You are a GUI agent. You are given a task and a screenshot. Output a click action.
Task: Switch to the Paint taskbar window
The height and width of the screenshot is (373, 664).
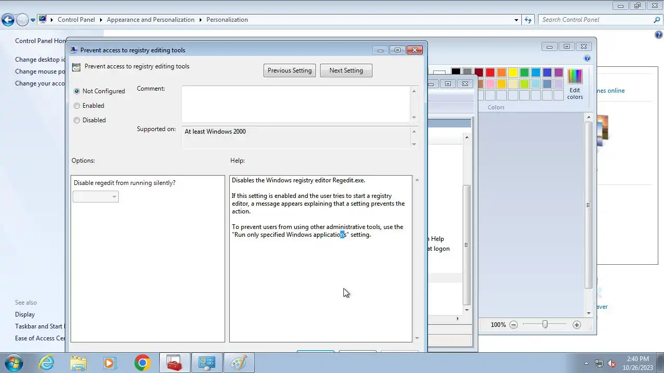tap(239, 363)
